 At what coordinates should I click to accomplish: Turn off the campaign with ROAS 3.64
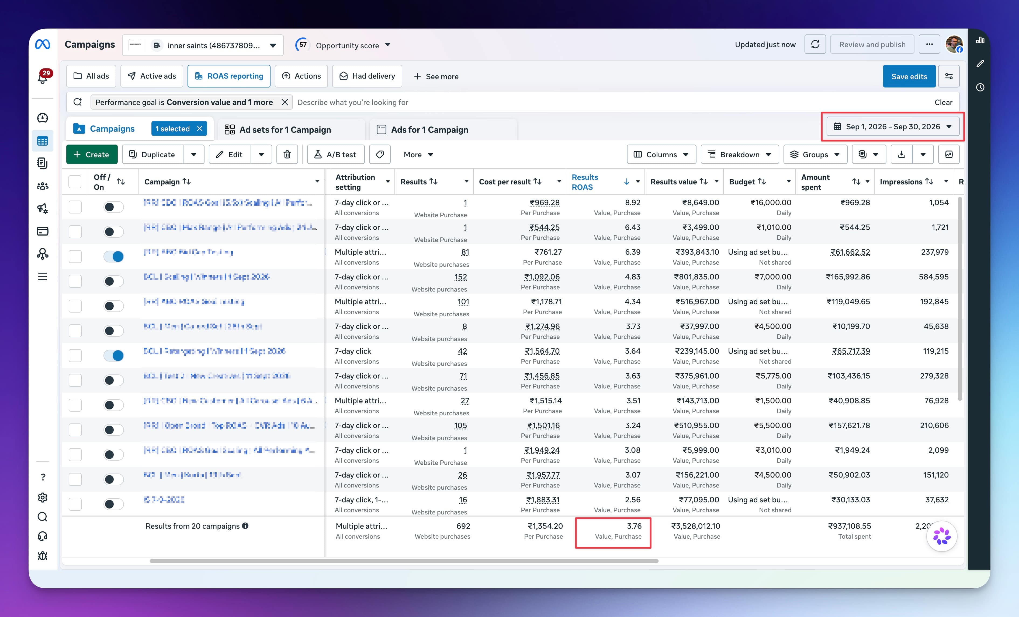coord(113,355)
